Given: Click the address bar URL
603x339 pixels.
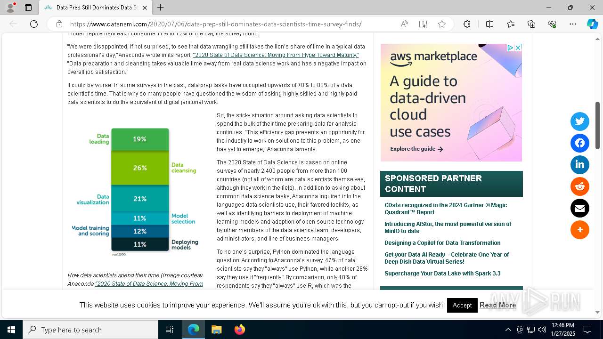Looking at the screenshot, I should click(x=216, y=24).
